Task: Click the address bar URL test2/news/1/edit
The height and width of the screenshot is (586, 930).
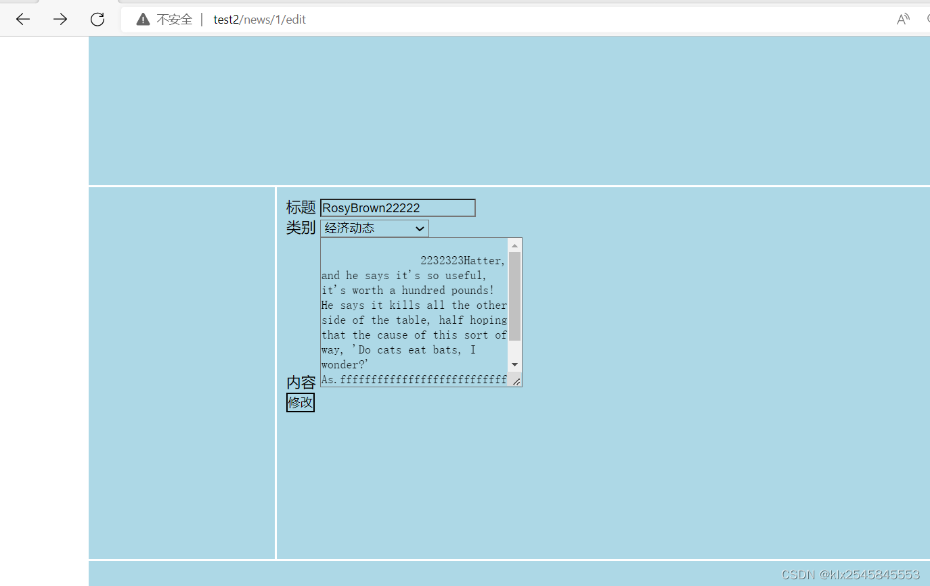Action: 260,20
